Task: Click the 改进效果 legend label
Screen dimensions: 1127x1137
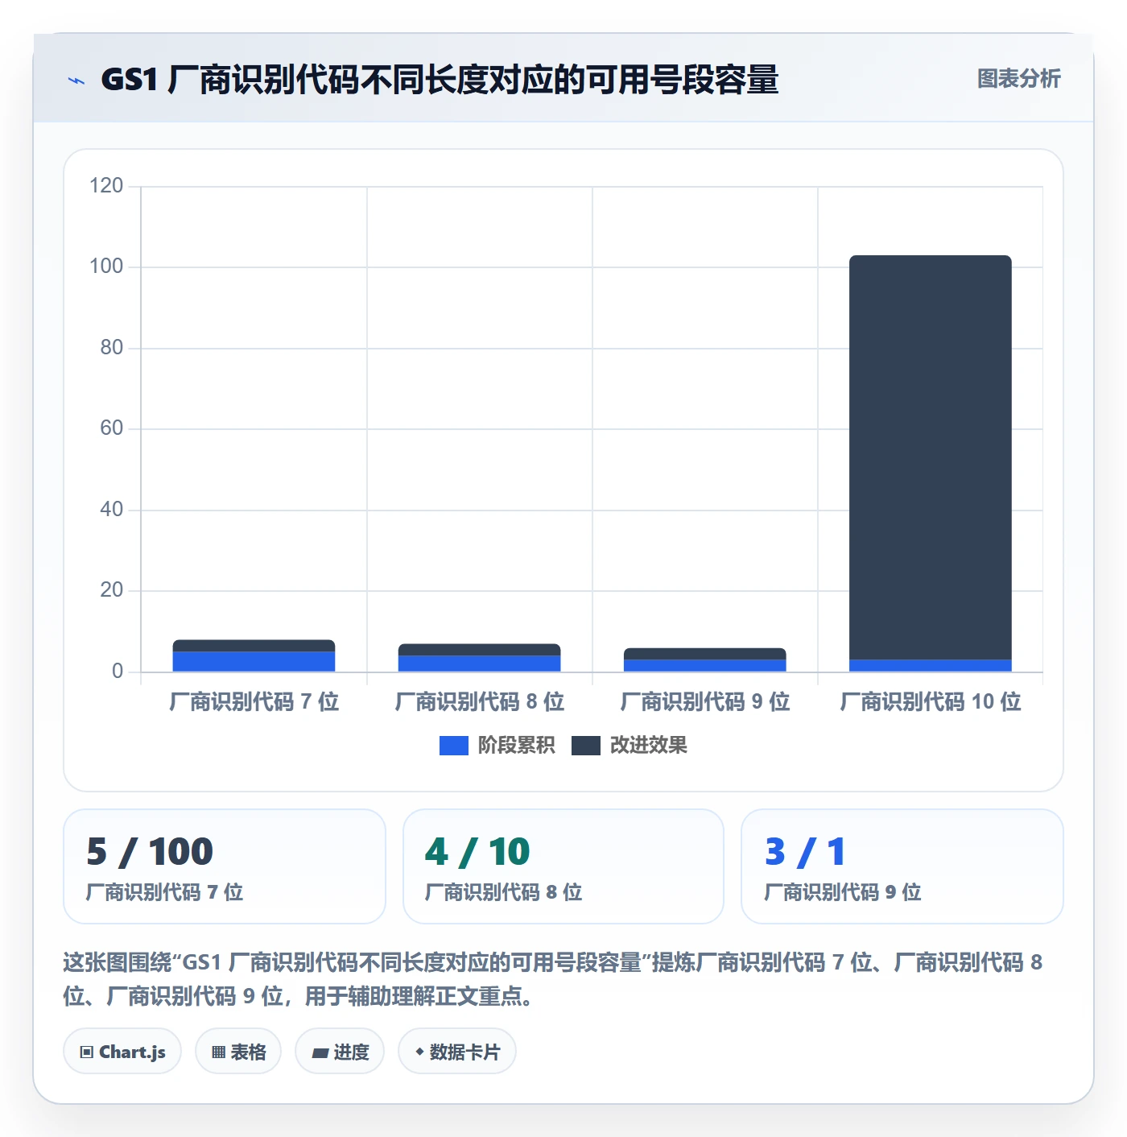Action: (x=648, y=746)
